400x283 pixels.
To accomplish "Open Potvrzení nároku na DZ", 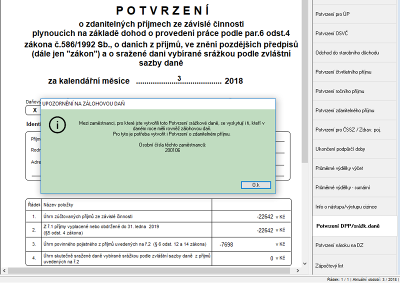I will pyautogui.click(x=354, y=245).
